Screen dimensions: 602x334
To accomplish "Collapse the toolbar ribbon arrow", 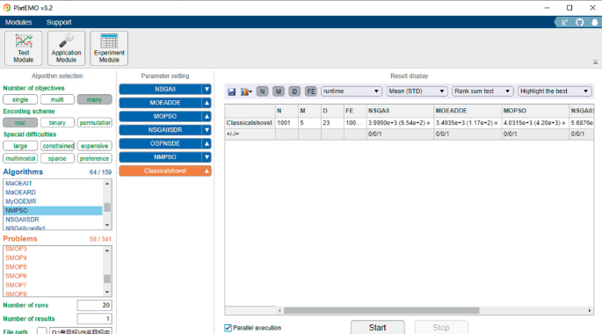I will point(595,62).
